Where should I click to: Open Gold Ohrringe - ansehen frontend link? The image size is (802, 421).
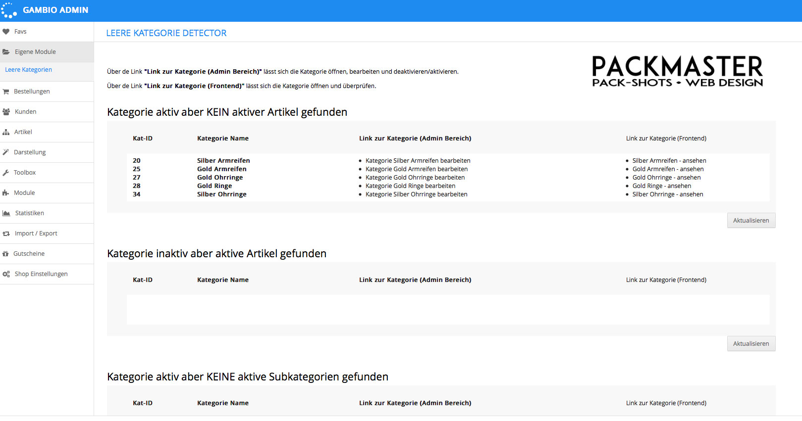click(666, 178)
